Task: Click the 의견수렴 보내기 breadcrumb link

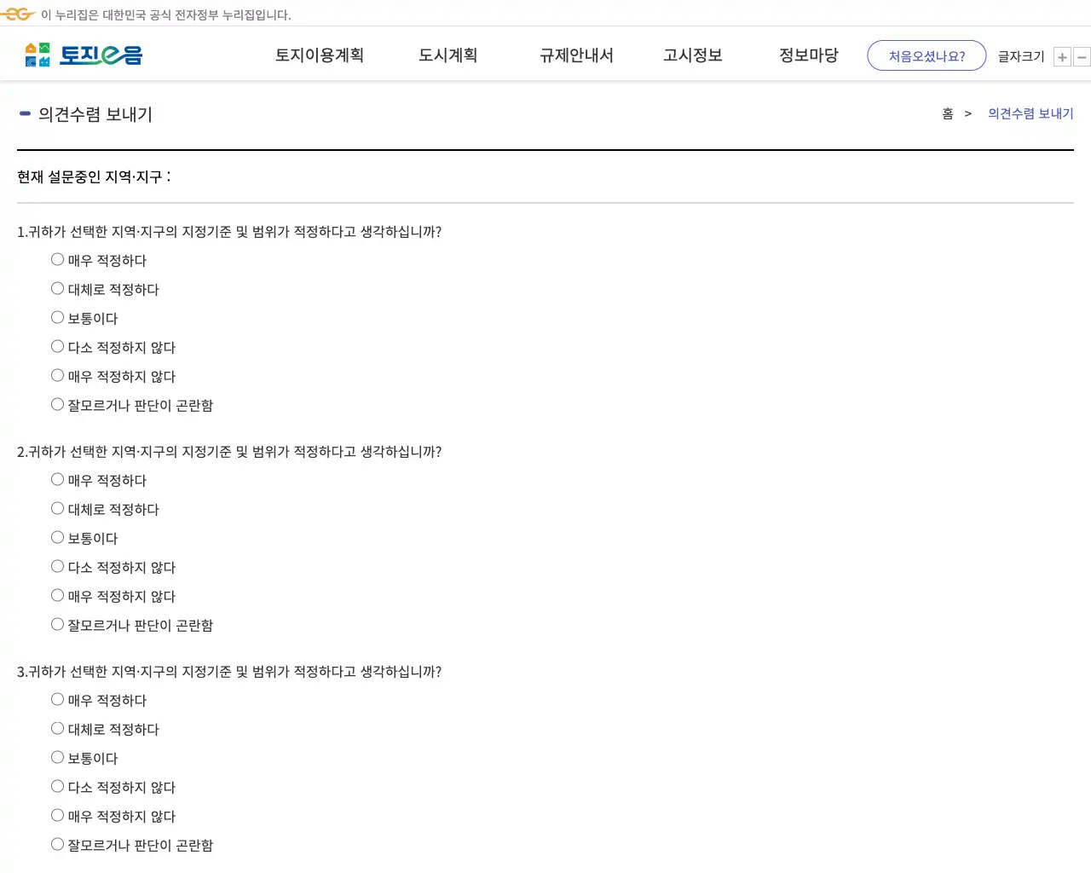Action: pos(1030,113)
